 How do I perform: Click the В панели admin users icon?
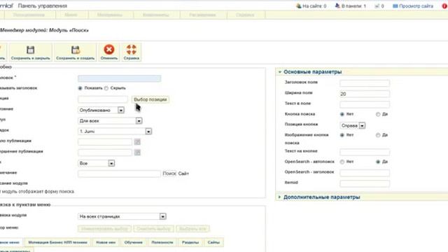[337, 6]
